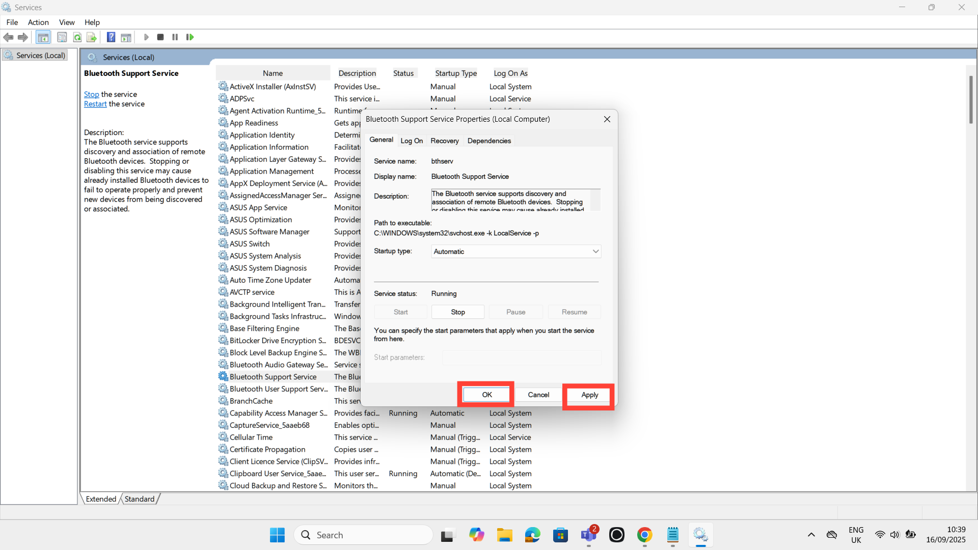Click the Refresh toolbar icon
Image resolution: width=978 pixels, height=550 pixels.
point(77,37)
